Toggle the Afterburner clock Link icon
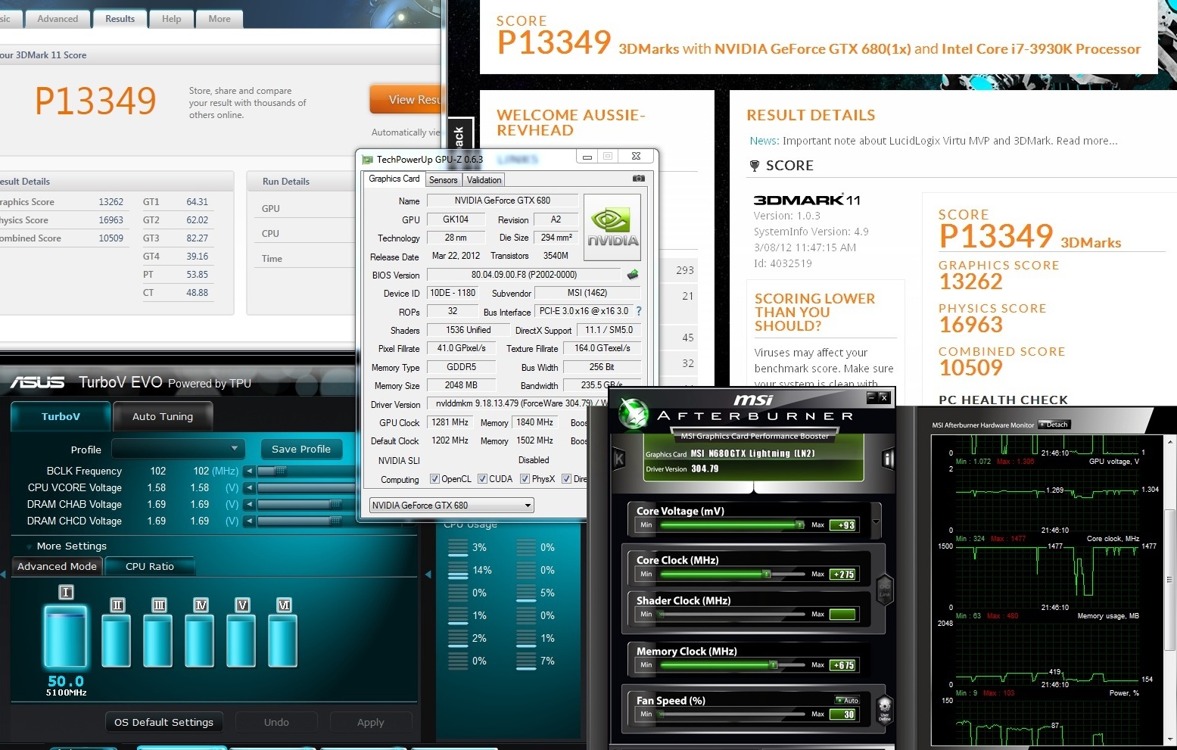The width and height of the screenshot is (1177, 750). [884, 590]
